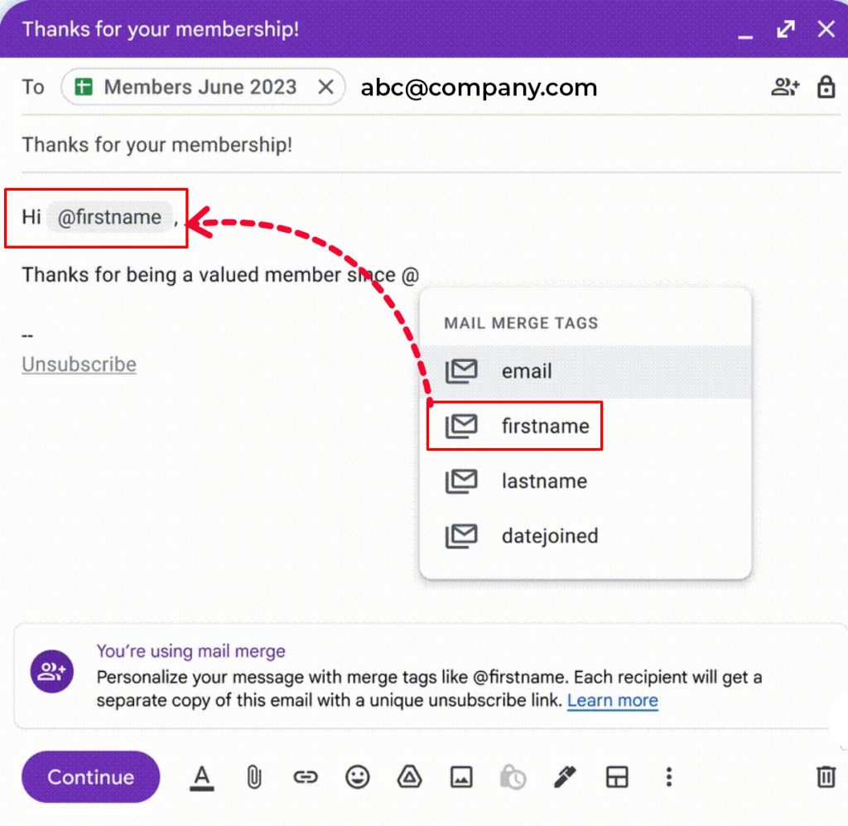This screenshot has width=848, height=826.
Task: Discard draft with the trash icon
Action: click(826, 777)
